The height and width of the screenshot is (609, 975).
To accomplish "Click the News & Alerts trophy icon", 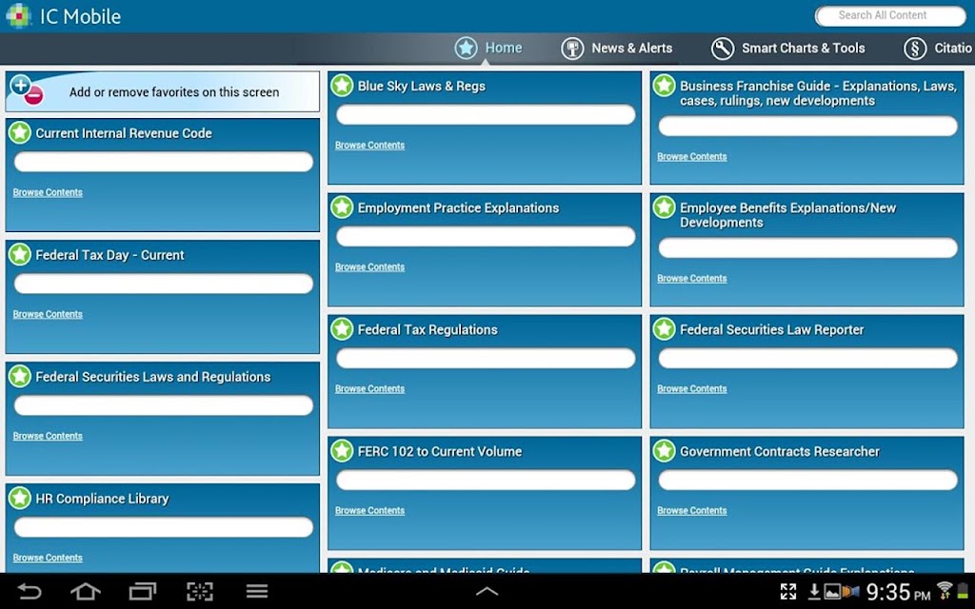I will click(x=572, y=48).
